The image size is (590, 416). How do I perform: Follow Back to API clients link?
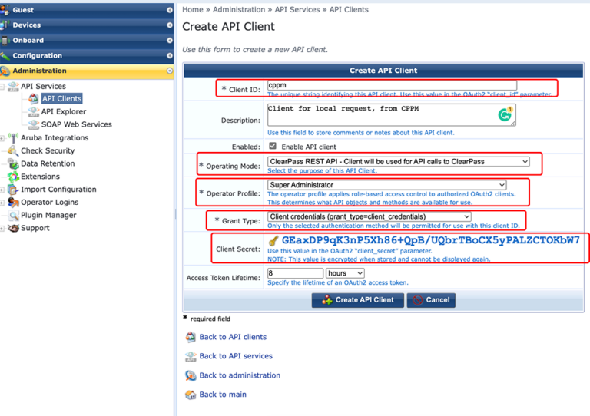click(233, 337)
